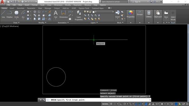Image resolution: width=189 pixels, height=106 pixels.
Task: Toggle layer 0 lock icon
Action: point(90,12)
